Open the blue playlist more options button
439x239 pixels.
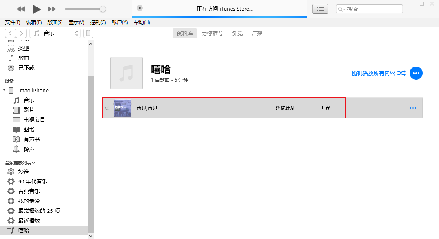[416, 73]
